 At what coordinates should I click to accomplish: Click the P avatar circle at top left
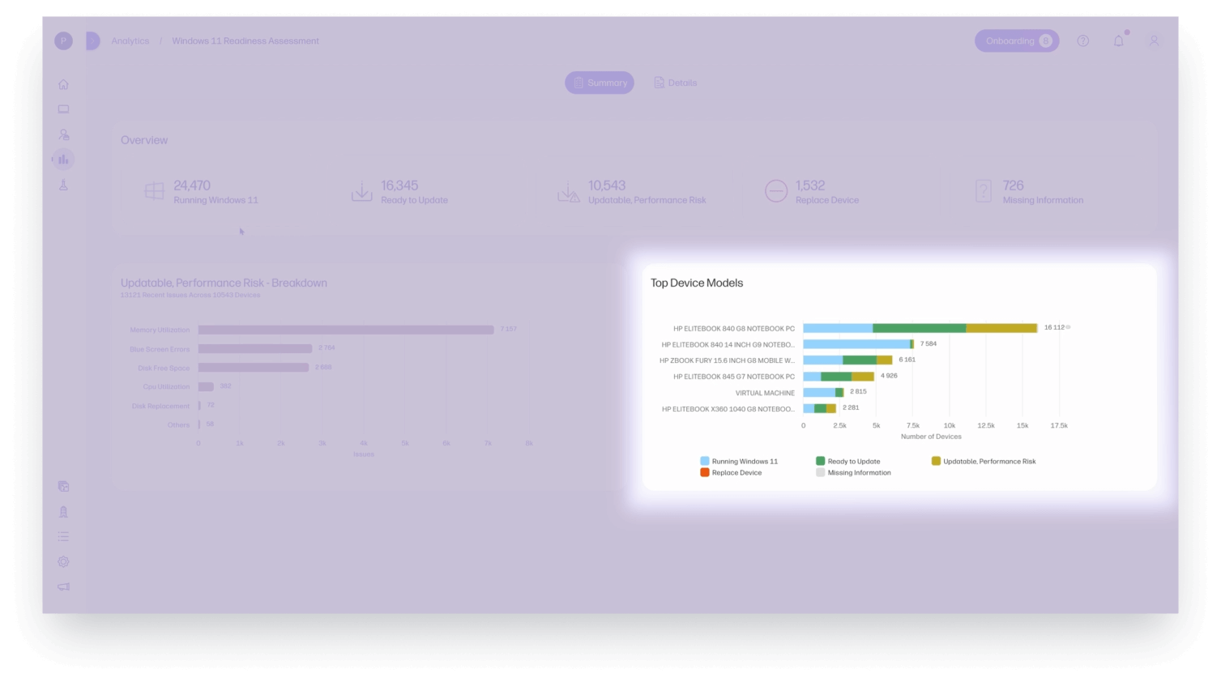[63, 40]
